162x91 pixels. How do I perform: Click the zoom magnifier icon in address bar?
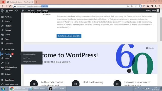coord(132,6)
